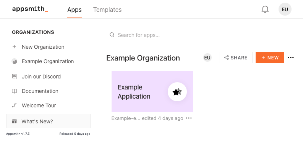This screenshot has height=142, width=303.
Task: Open Example Application card three-dot menu
Action: pos(189,118)
